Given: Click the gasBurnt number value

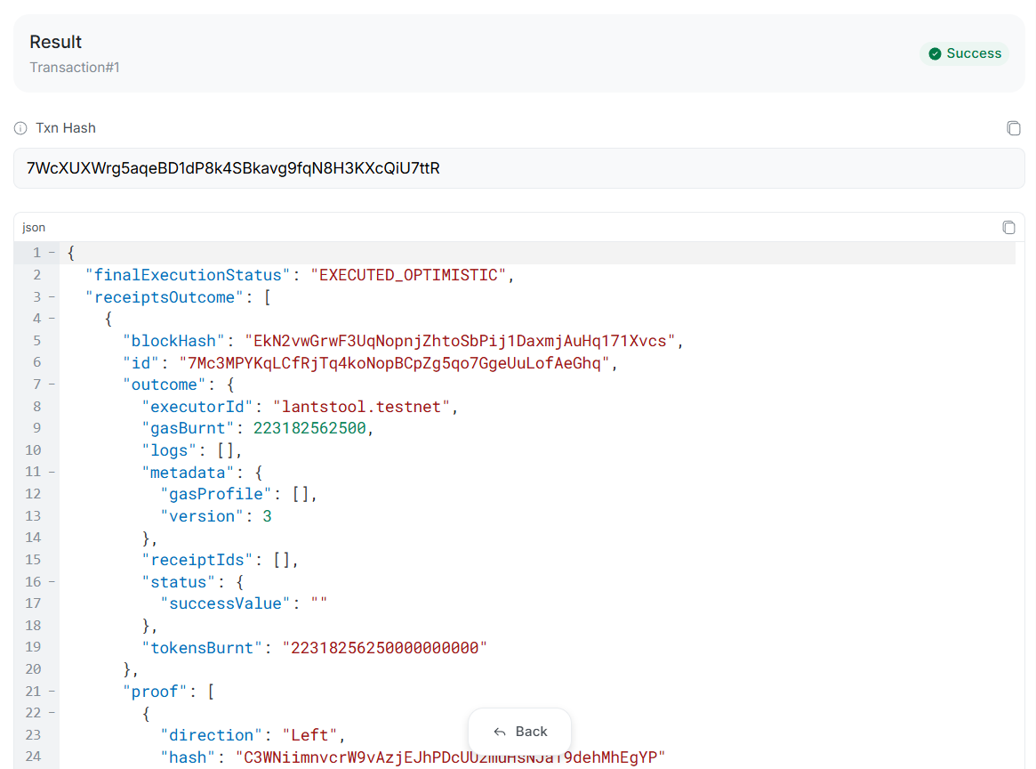Looking at the screenshot, I should click(x=309, y=428).
